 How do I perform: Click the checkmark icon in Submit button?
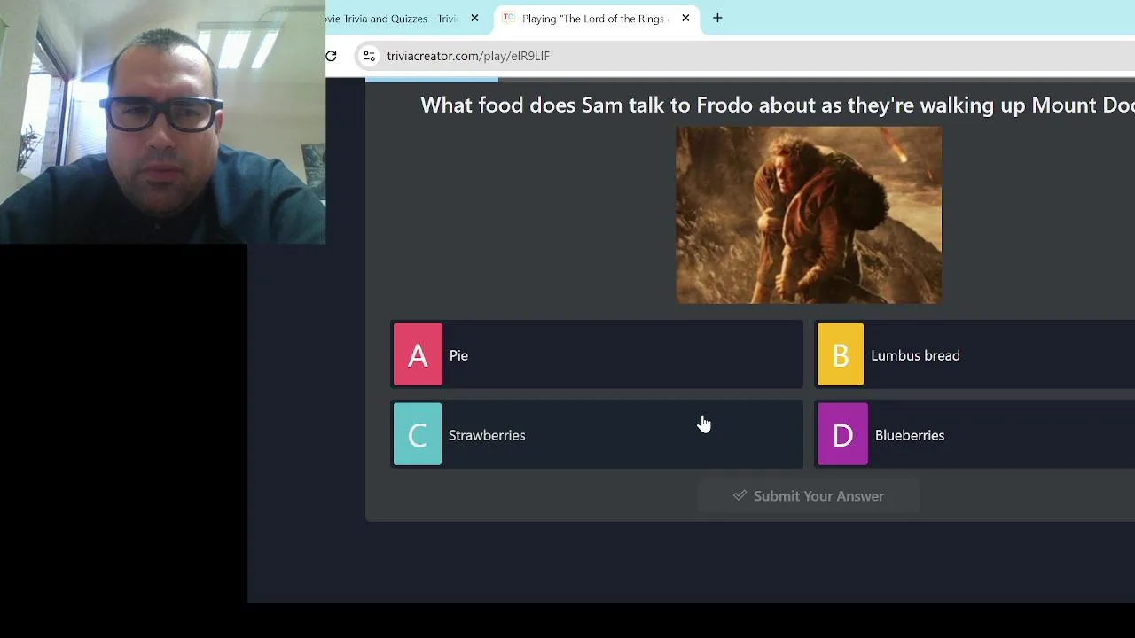coord(740,495)
